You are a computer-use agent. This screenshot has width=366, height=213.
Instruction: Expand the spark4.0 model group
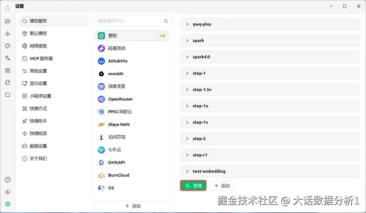point(270,57)
